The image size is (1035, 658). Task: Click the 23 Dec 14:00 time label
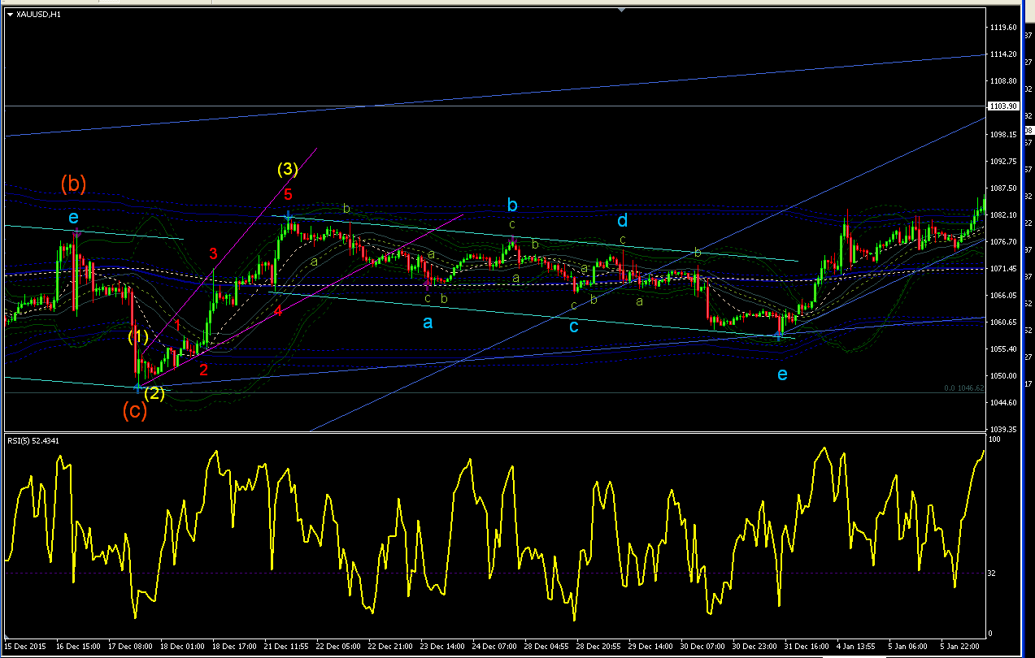[x=444, y=647]
